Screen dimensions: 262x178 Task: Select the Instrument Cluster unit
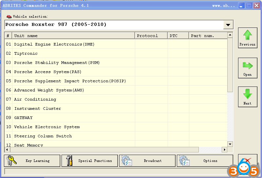coord(38,109)
